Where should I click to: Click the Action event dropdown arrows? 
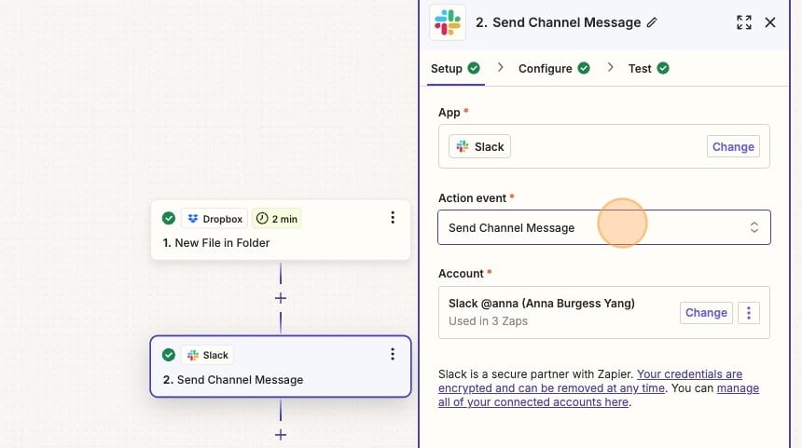click(x=754, y=227)
